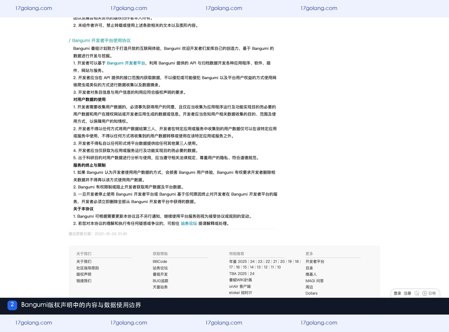
Task: Open TBA 2025 link
Action: (x=238, y=274)
